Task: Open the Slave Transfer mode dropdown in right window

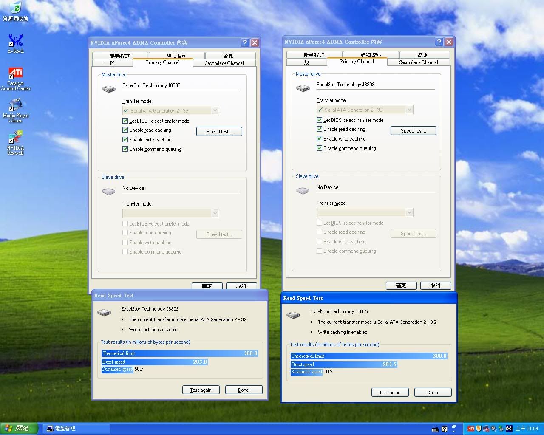Action: [x=365, y=212]
